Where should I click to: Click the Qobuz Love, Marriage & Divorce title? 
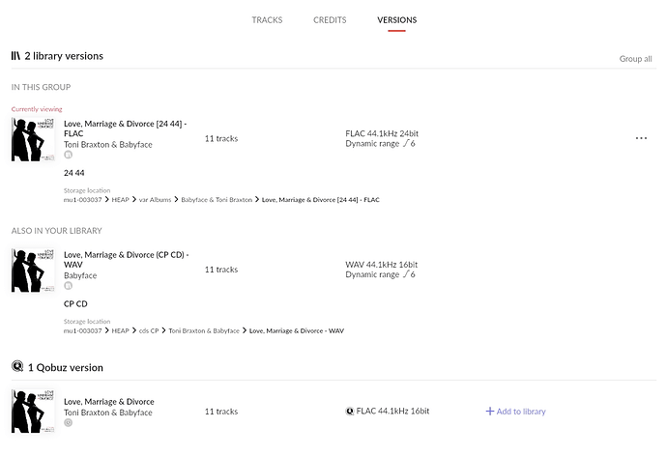[x=109, y=402]
